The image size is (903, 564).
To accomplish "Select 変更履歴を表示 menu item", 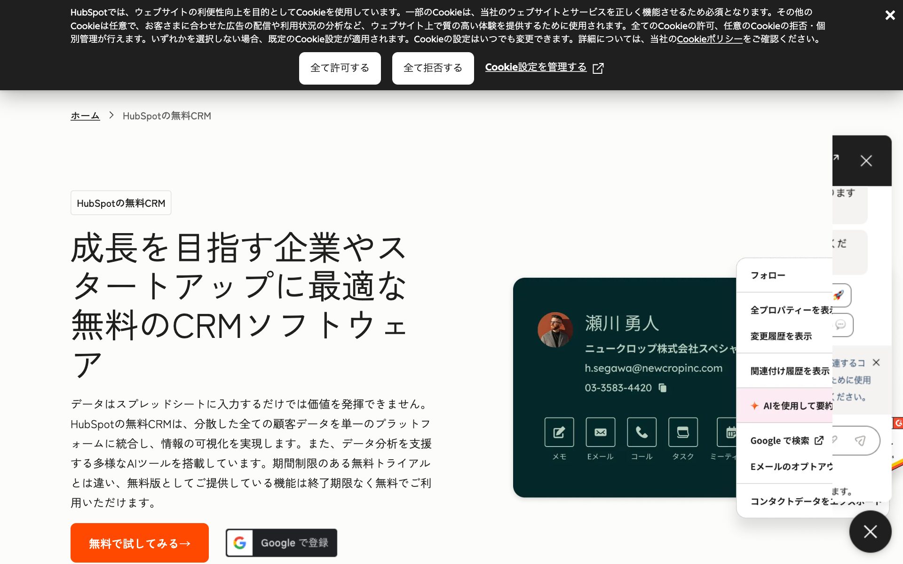I will (784, 336).
